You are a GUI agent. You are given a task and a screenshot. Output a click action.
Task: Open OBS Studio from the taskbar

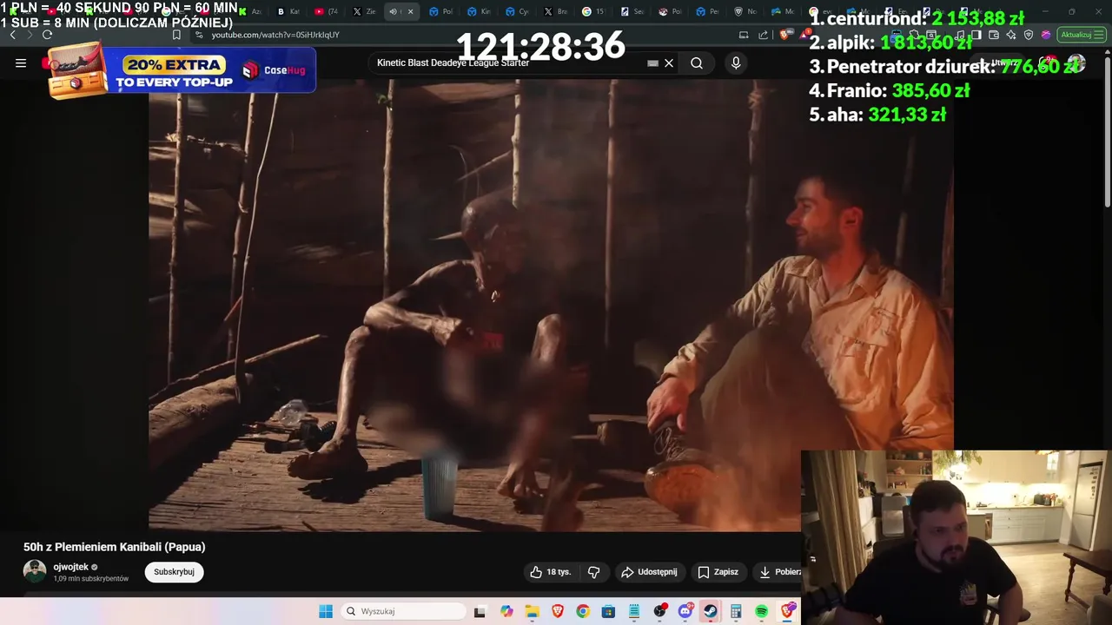click(659, 611)
